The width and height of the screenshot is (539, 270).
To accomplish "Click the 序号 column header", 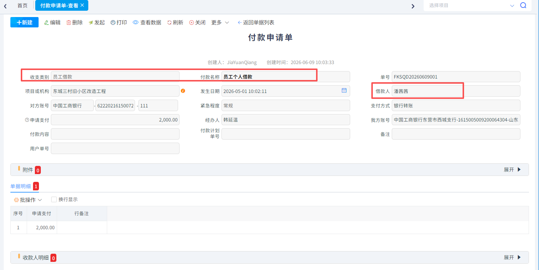I will coord(18,214).
